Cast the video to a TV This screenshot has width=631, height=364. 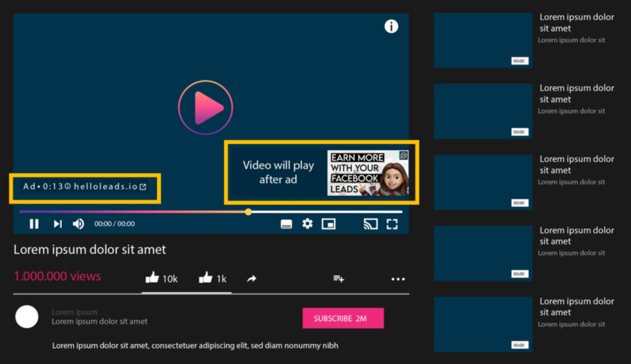(371, 224)
